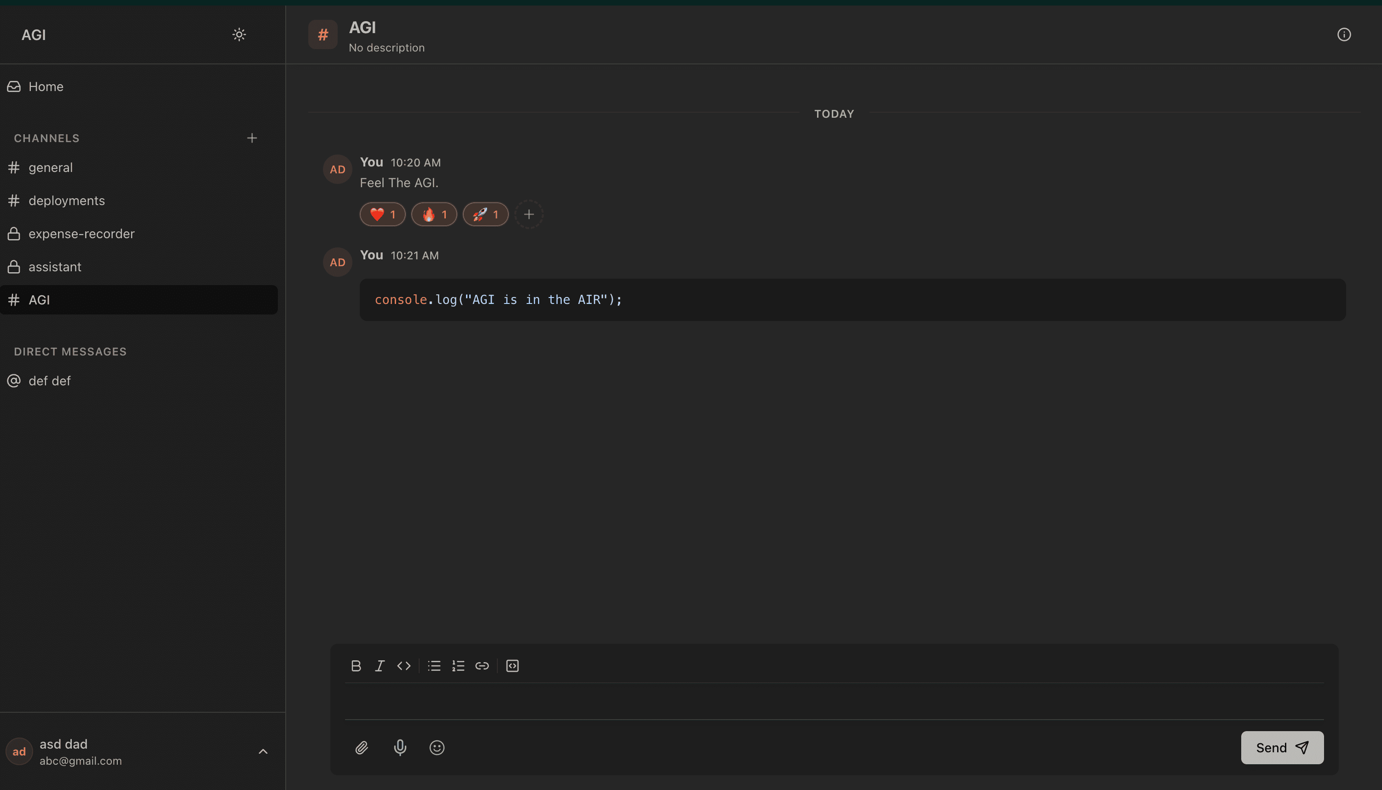The height and width of the screenshot is (790, 1382).
Task: Toggle light theme with the sun icon
Action: (x=239, y=34)
